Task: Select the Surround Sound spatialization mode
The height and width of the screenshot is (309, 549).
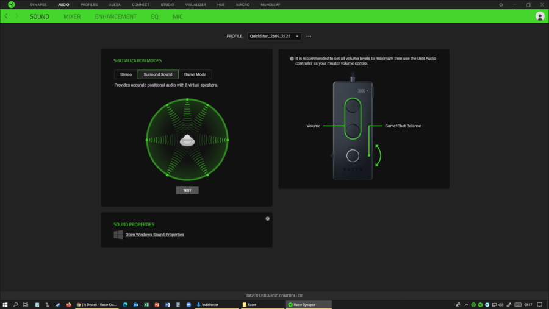Action: (158, 74)
